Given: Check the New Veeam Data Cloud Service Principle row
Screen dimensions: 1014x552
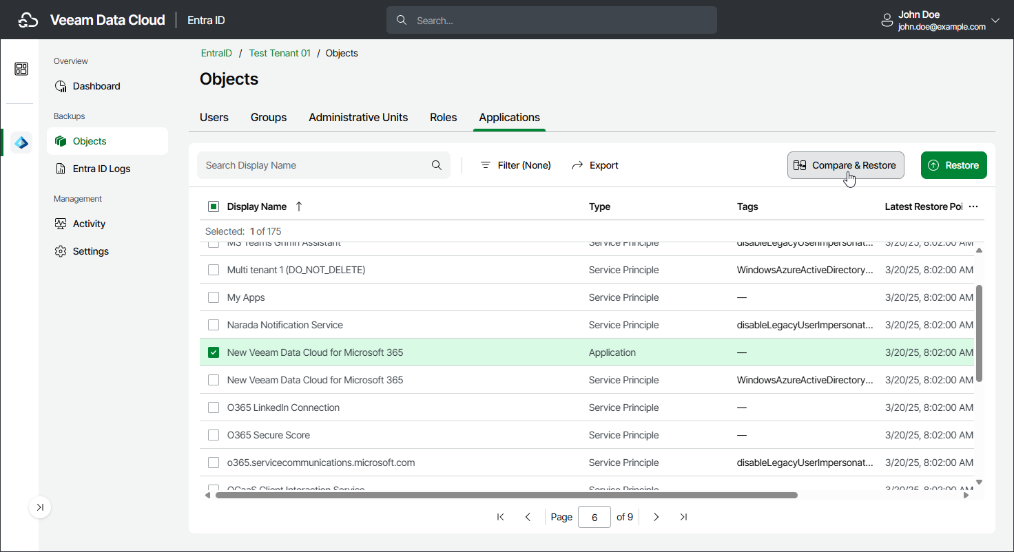Looking at the screenshot, I should 214,380.
